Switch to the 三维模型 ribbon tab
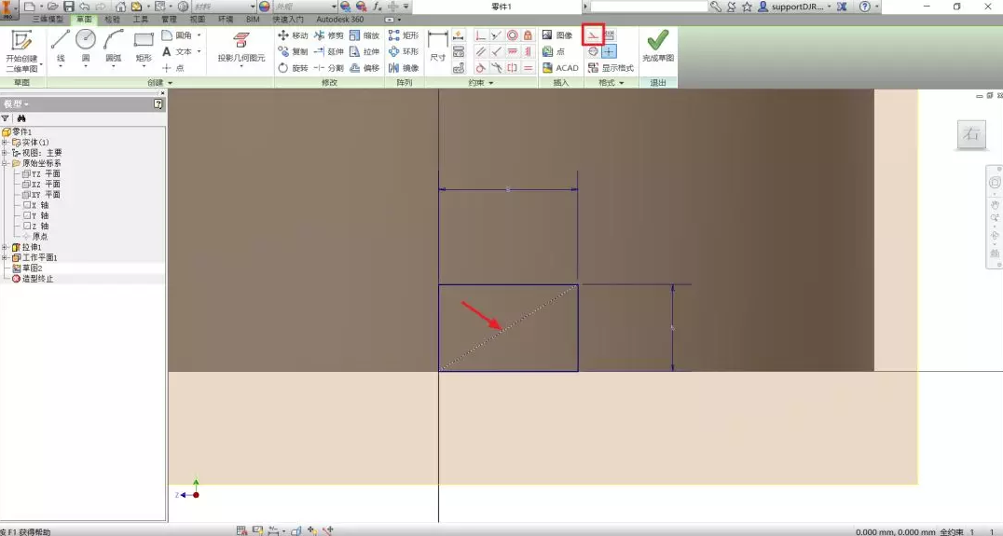1003x536 pixels. pos(48,20)
